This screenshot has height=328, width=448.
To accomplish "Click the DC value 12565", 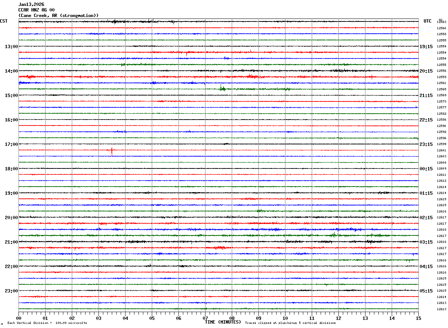I will (x=442, y=89).
